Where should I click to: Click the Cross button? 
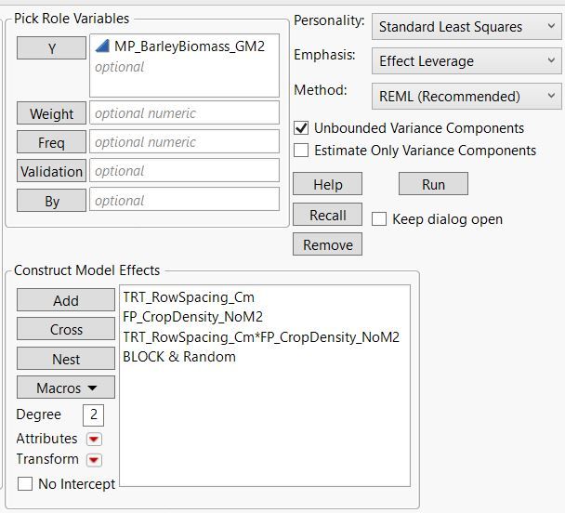click(x=66, y=330)
